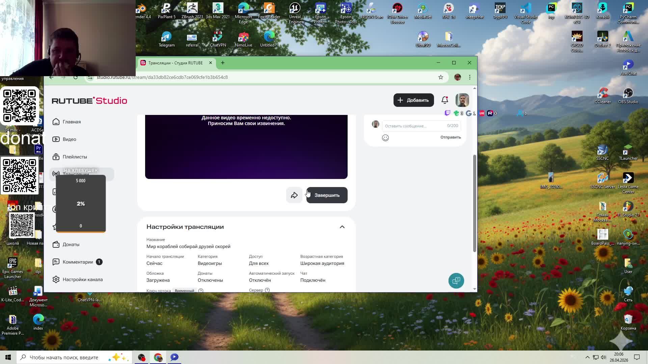
Task: Open Комментарии sidebar item
Action: [x=78, y=262]
